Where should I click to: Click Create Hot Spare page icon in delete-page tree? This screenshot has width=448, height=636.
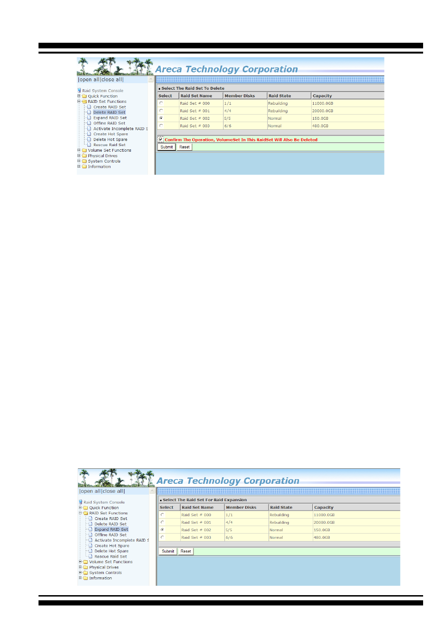(89, 134)
